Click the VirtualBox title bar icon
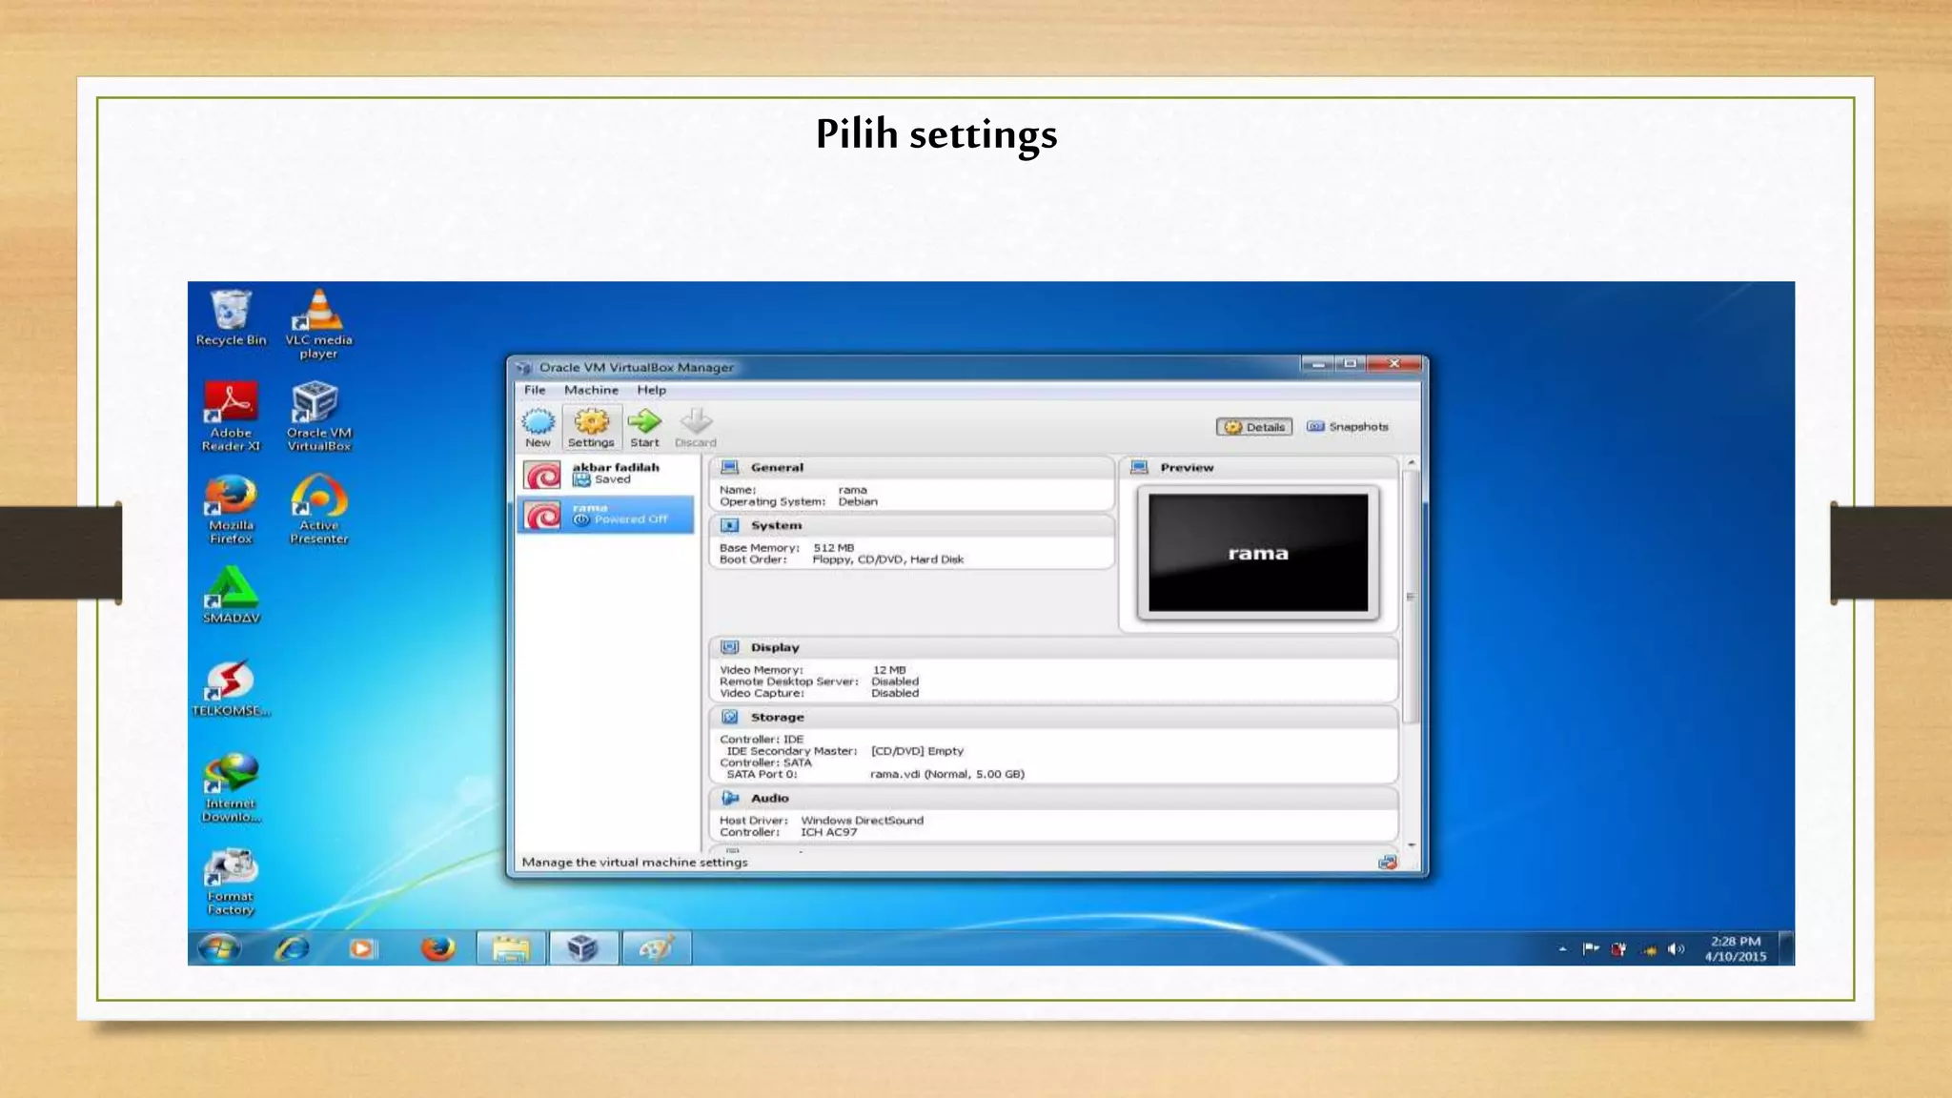The width and height of the screenshot is (1952, 1098). tap(523, 367)
